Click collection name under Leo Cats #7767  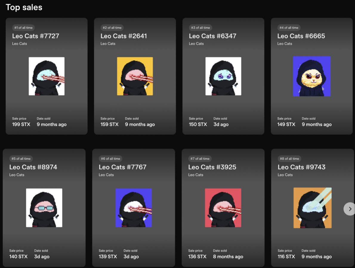tap(106, 175)
